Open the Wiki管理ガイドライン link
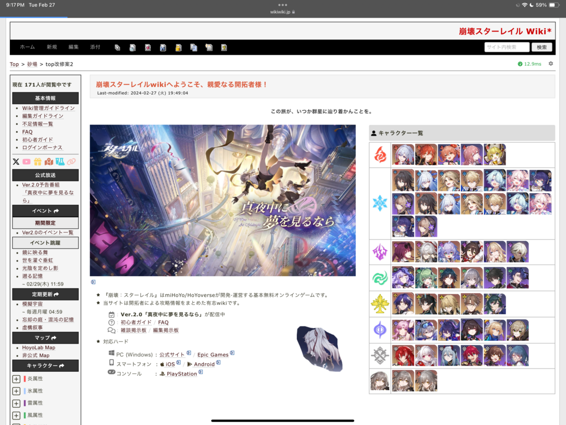The width and height of the screenshot is (566, 425). (x=49, y=108)
